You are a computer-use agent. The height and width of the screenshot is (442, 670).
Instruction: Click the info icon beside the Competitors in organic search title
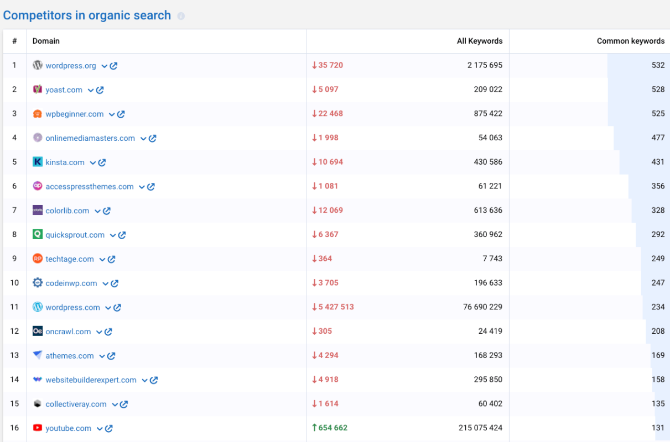click(181, 16)
